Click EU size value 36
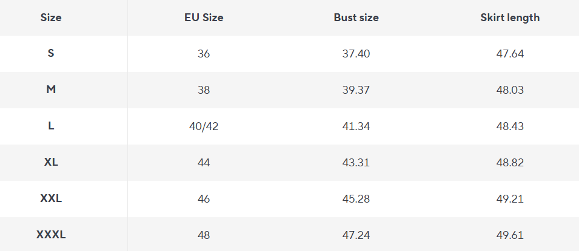 click(204, 54)
